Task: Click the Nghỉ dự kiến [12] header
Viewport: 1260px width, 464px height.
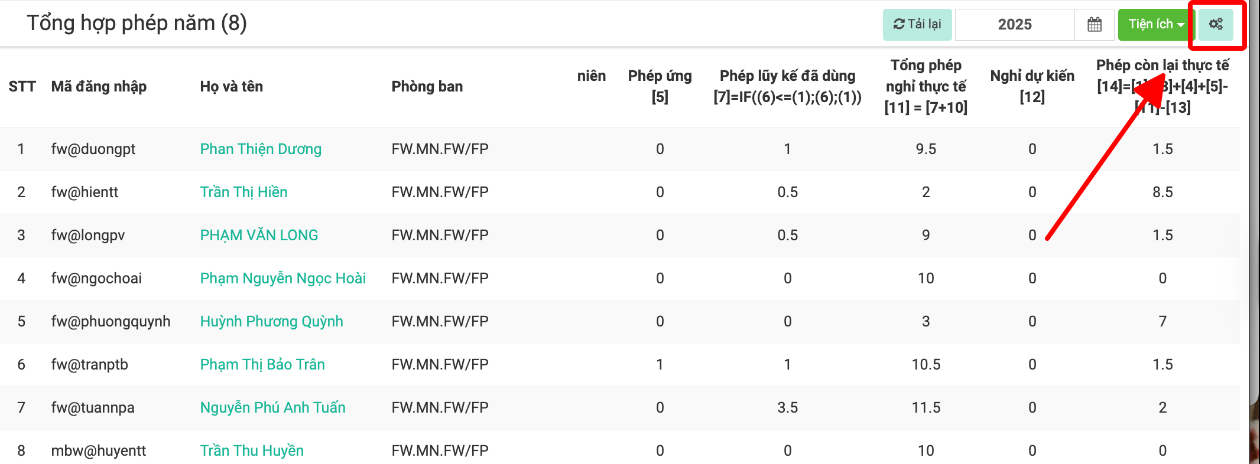Action: (1032, 86)
